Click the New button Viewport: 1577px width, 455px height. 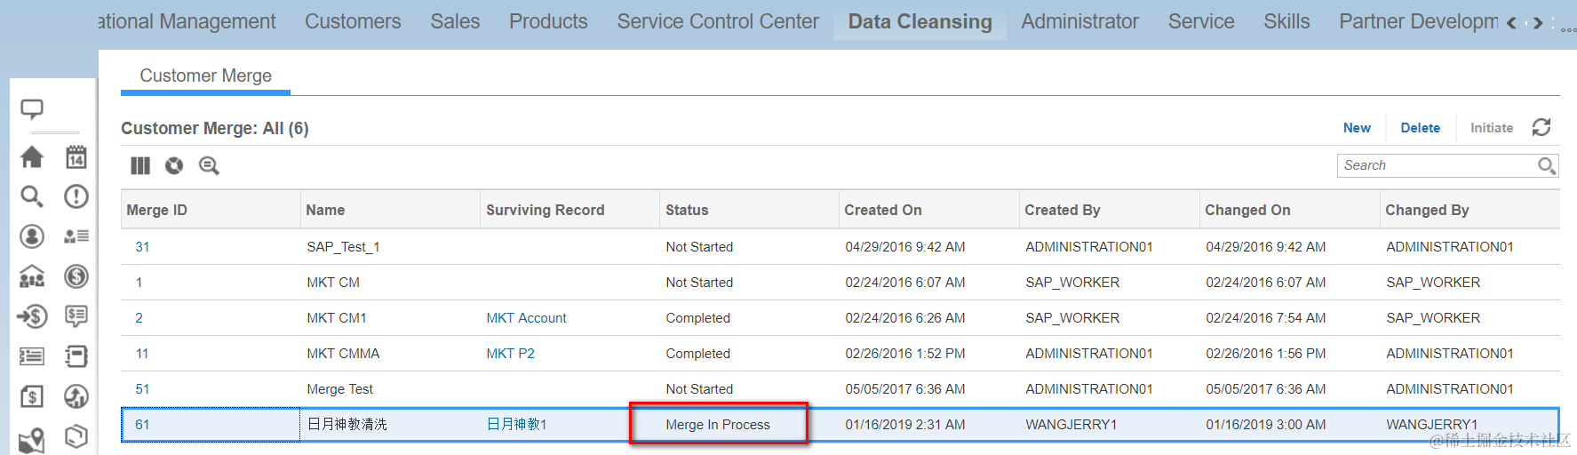pos(1357,128)
